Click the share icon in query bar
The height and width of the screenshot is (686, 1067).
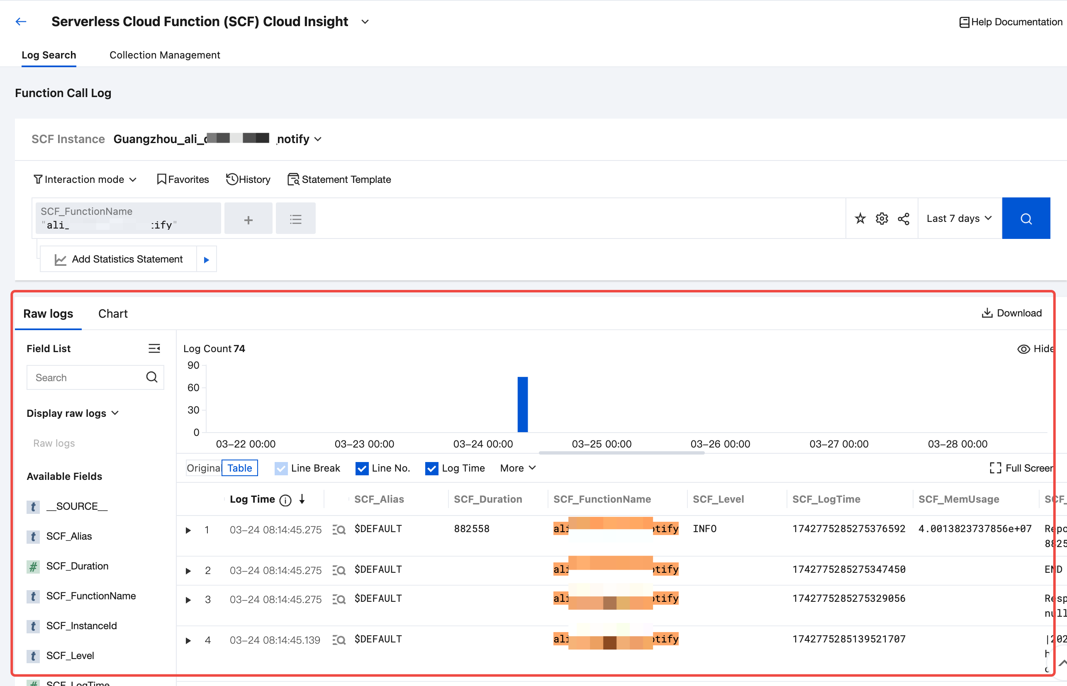[x=904, y=218]
